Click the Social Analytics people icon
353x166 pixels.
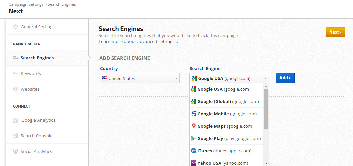pos(15,152)
